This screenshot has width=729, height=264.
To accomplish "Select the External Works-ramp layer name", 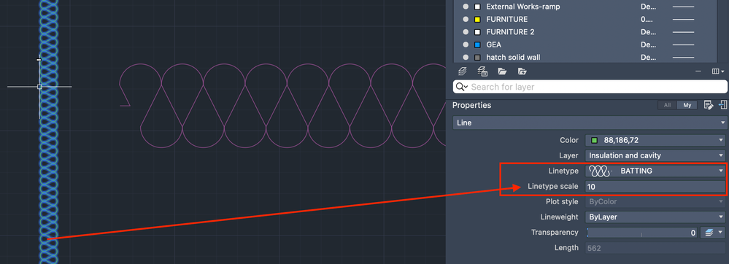I will point(523,7).
